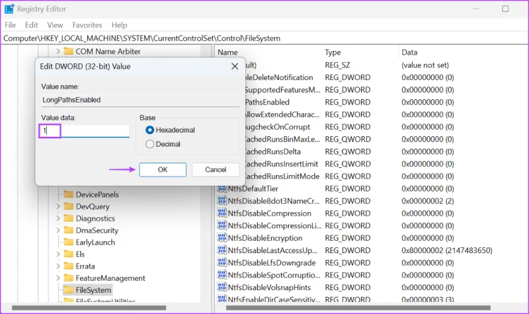Screen dimensions: 529x314
Task: Select the EarlyLaunch tree key
Action: pyautogui.click(x=95, y=242)
